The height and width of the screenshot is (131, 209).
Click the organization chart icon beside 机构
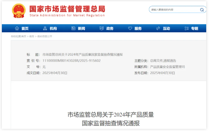tap(45, 28)
